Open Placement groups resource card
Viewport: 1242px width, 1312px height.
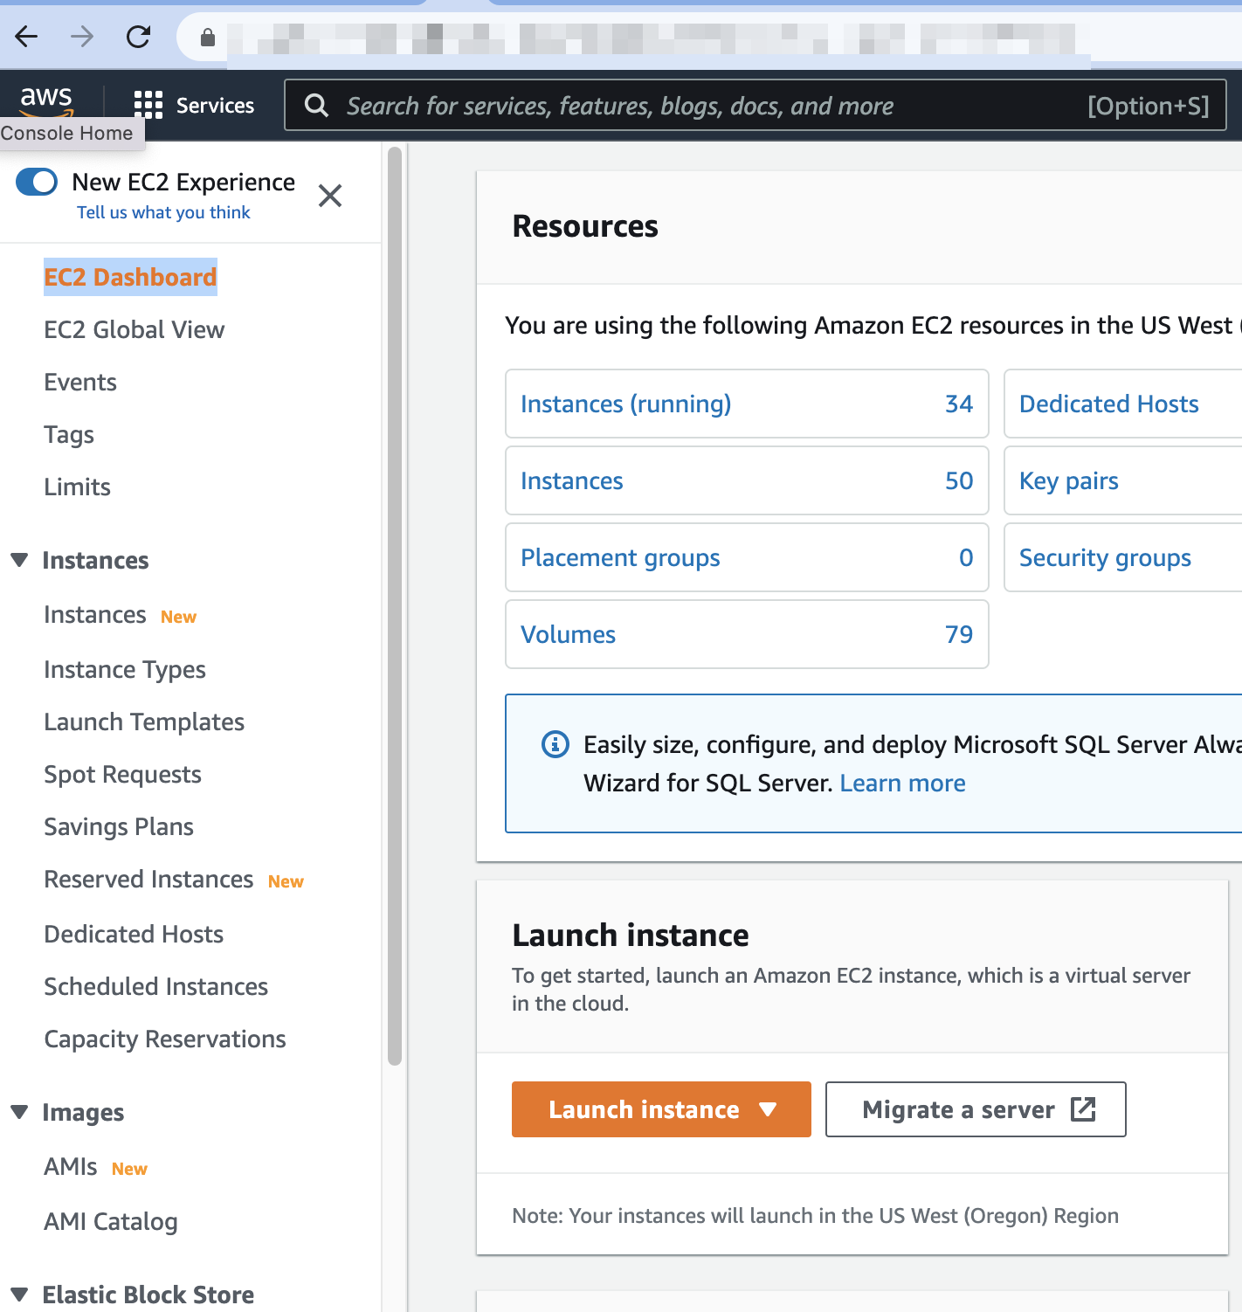(747, 557)
